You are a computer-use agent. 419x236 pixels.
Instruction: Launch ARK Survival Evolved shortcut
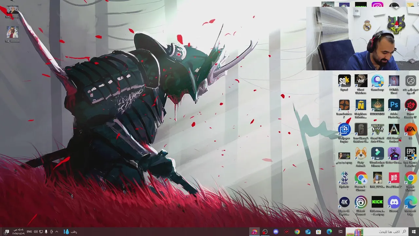tap(394, 133)
